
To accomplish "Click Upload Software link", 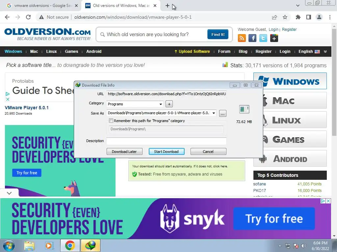I will click(192, 52).
